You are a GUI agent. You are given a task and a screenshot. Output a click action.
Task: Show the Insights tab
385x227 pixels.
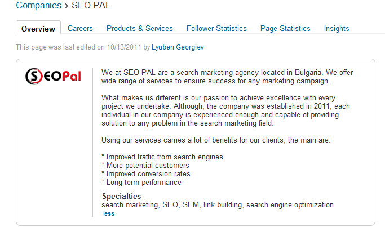pos(337,29)
